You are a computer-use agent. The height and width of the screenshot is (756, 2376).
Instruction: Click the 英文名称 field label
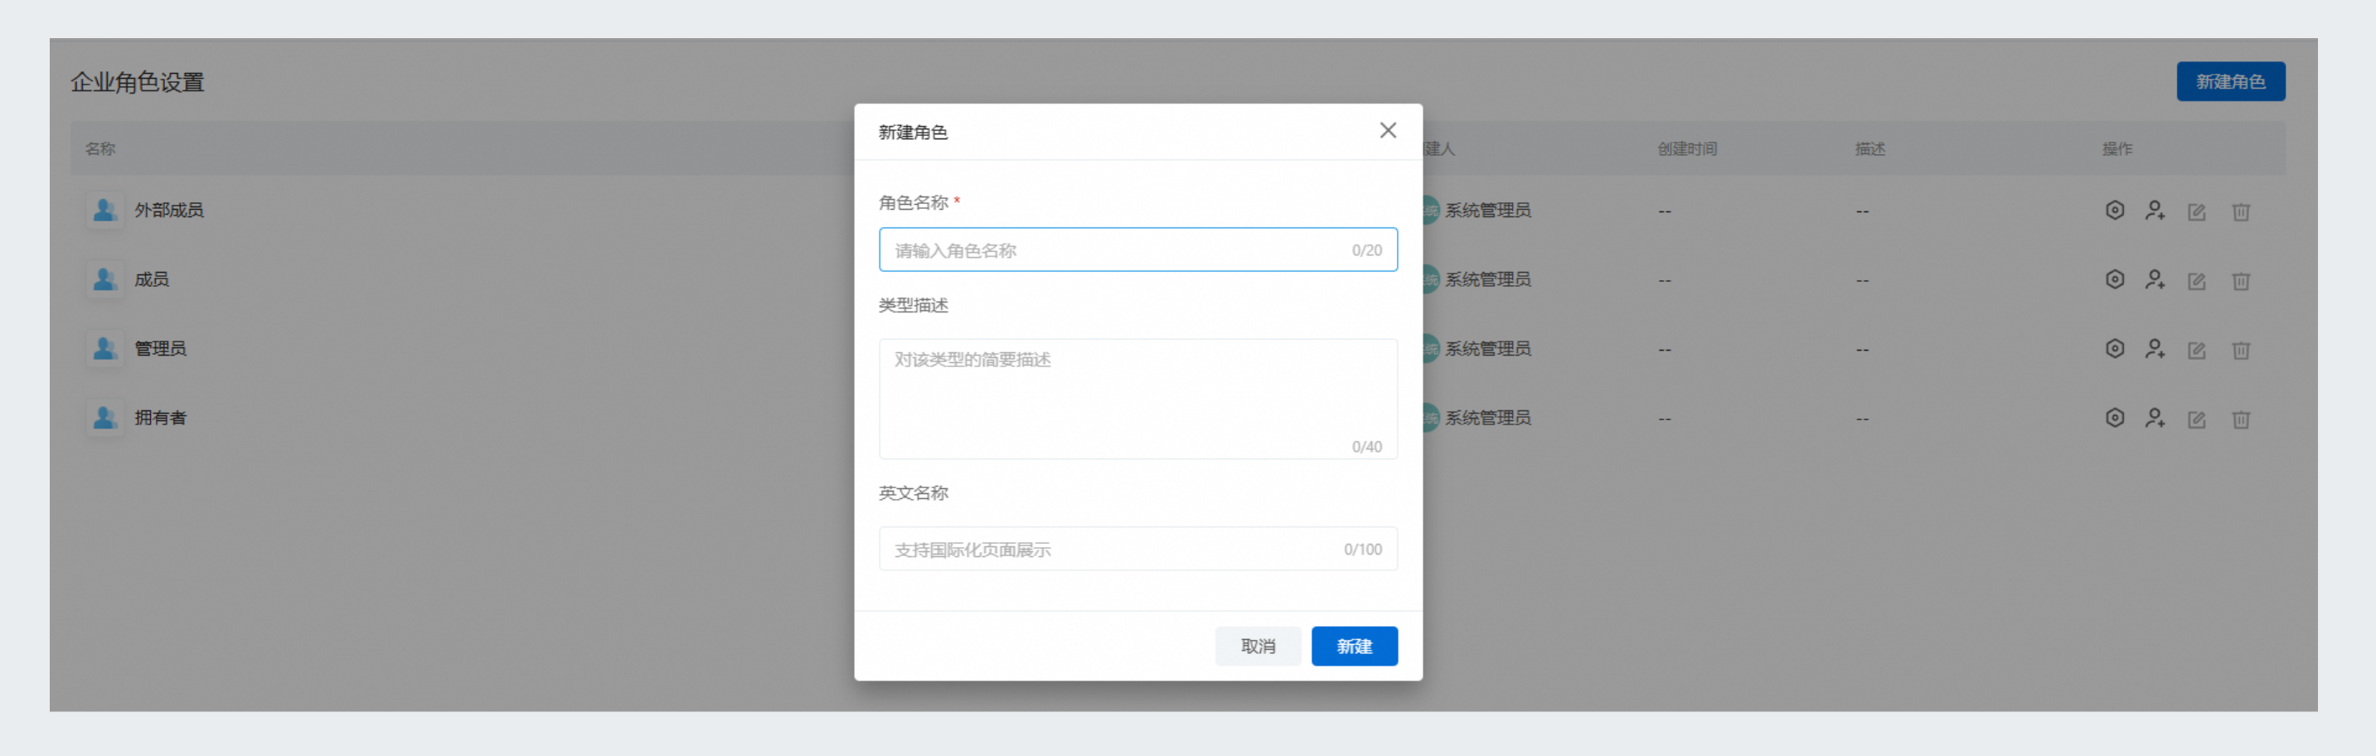click(913, 493)
